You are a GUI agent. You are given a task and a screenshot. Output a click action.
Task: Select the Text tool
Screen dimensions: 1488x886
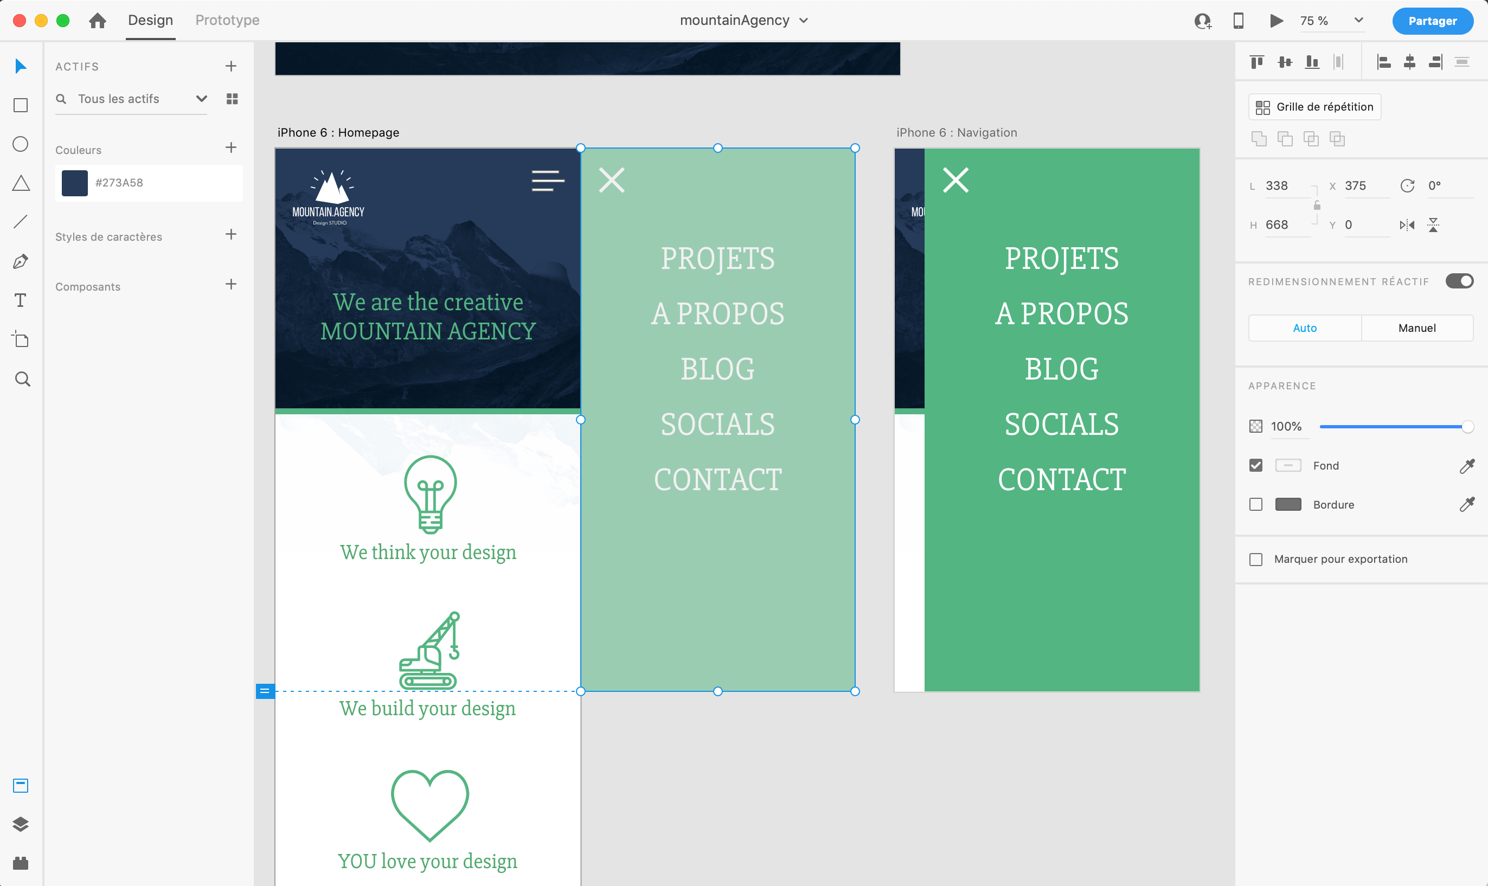21,300
